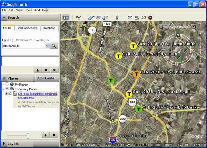The height and width of the screenshot is (148, 207).
Task: Open the View menu
Action: (19, 10)
